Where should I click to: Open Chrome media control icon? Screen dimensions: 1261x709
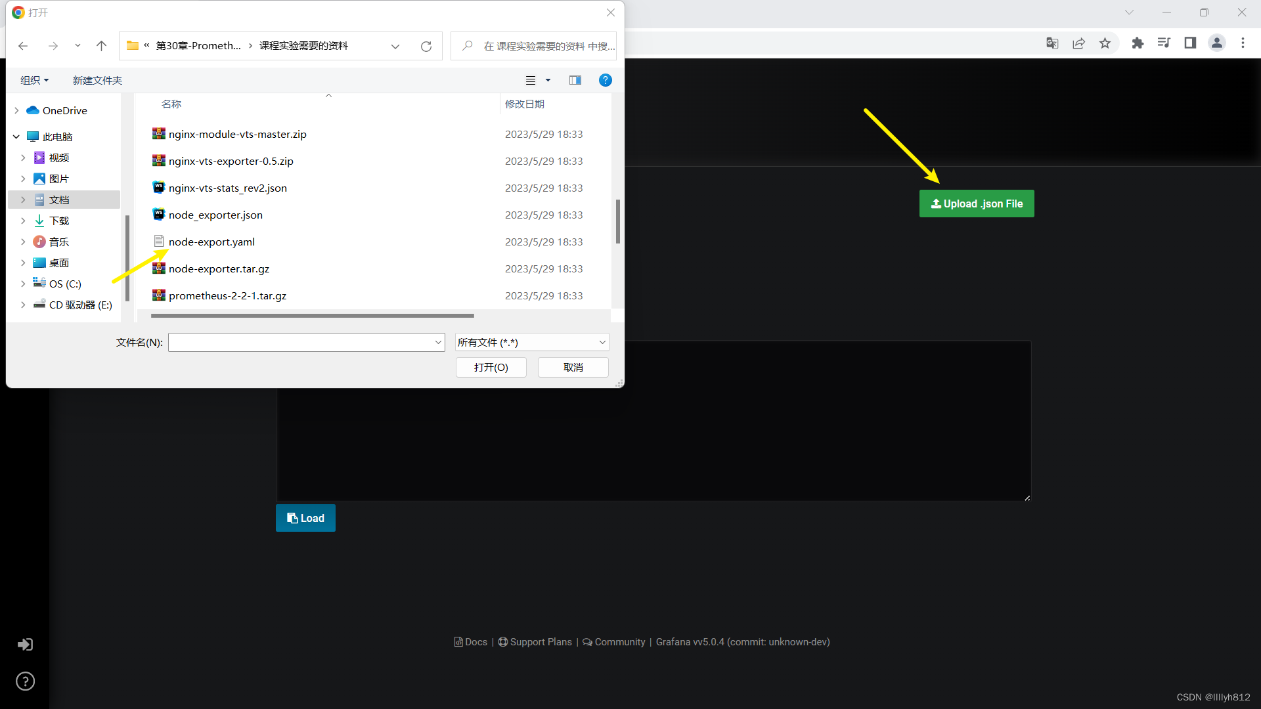tap(1164, 43)
